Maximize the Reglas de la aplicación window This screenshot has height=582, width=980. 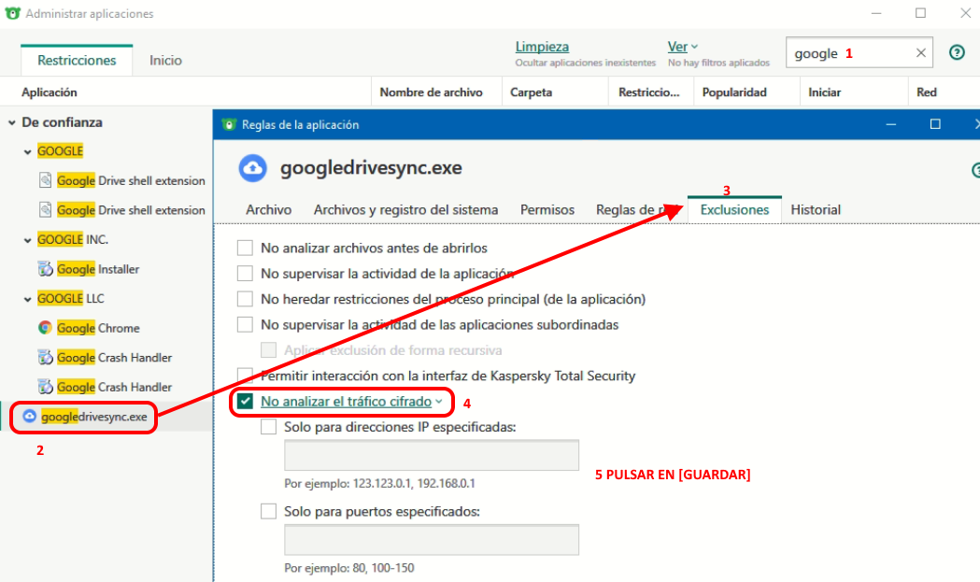935,124
